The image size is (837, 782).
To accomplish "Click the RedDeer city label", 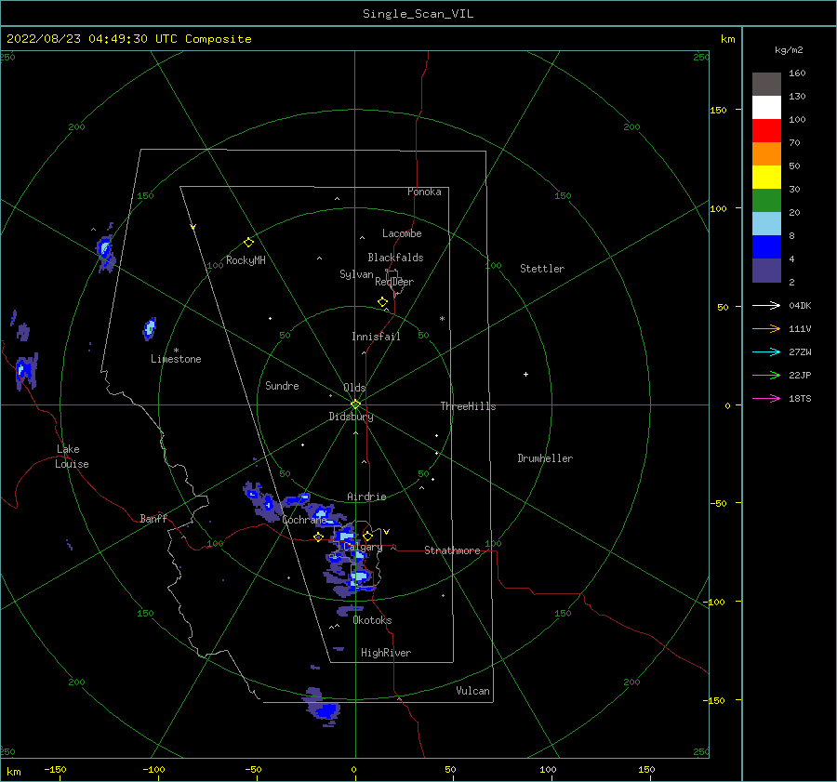I will point(394,282).
